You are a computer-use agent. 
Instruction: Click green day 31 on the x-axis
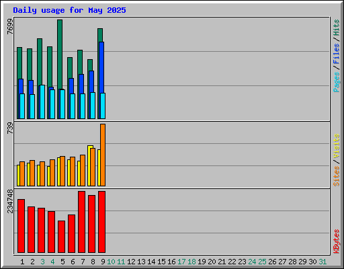click(322, 262)
